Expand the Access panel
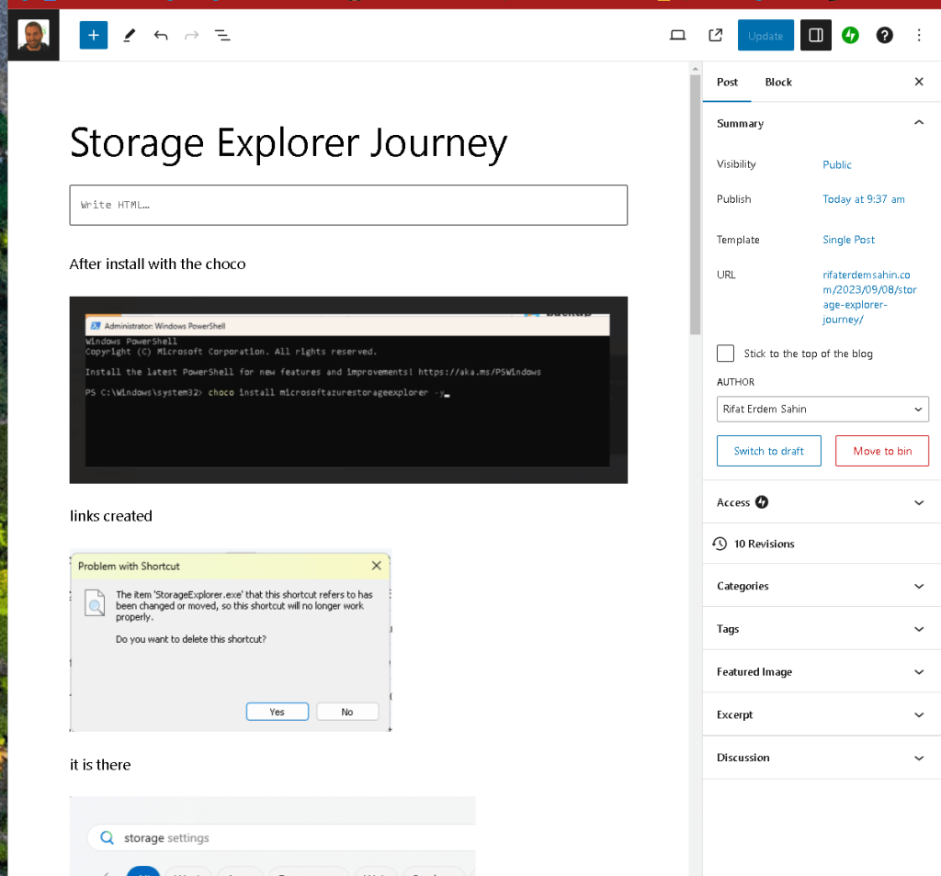Viewport: 941px width, 876px height. tap(821, 502)
